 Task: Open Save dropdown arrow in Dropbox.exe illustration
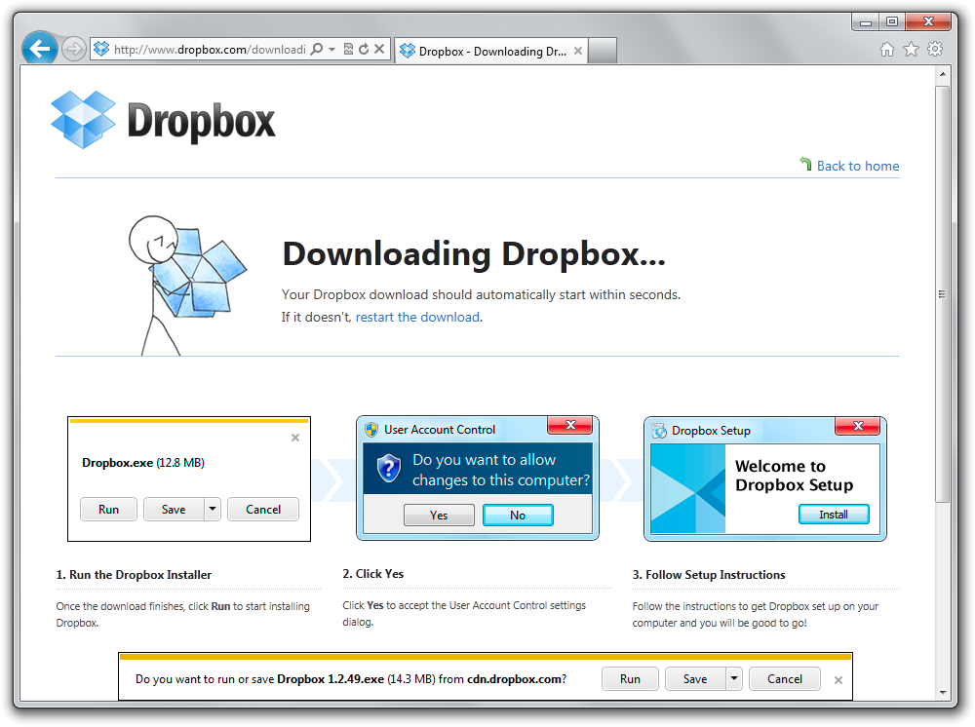point(213,509)
